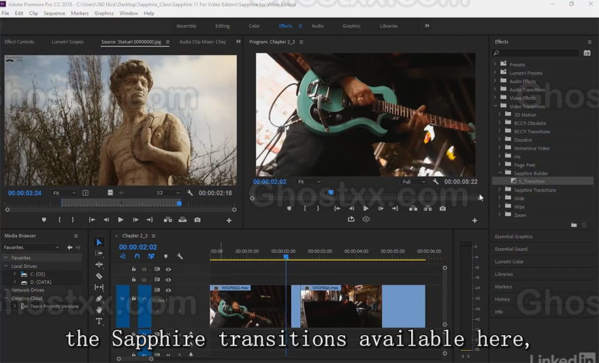Viewport: 599px width, 363px height.
Task: Open the Lumetri Color panel
Action: [509, 262]
